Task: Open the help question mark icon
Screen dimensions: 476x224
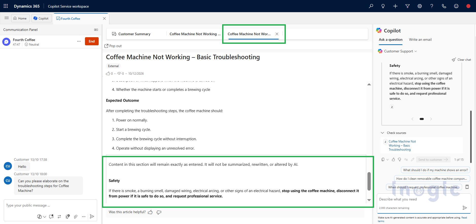Action: click(432, 6)
